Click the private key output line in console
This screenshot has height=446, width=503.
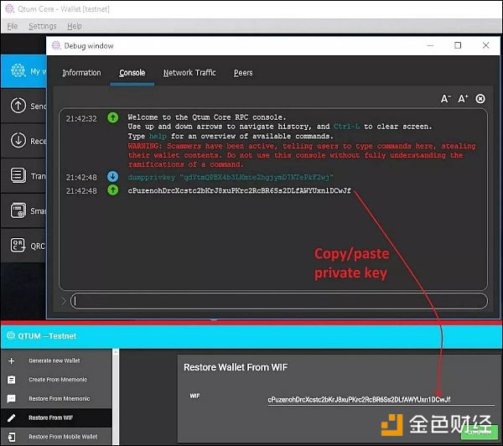click(239, 190)
